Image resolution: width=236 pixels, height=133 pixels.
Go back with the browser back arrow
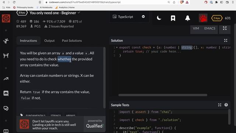pyautogui.click(x=4, y=2)
